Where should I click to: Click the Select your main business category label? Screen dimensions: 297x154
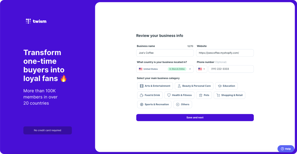158,78
